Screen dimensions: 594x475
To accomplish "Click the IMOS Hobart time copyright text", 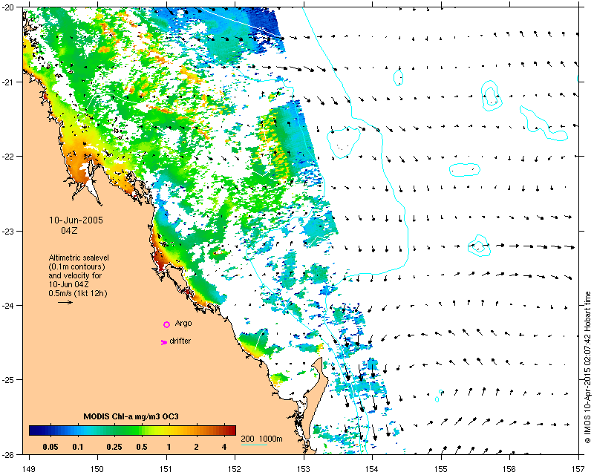I will [x=588, y=367].
